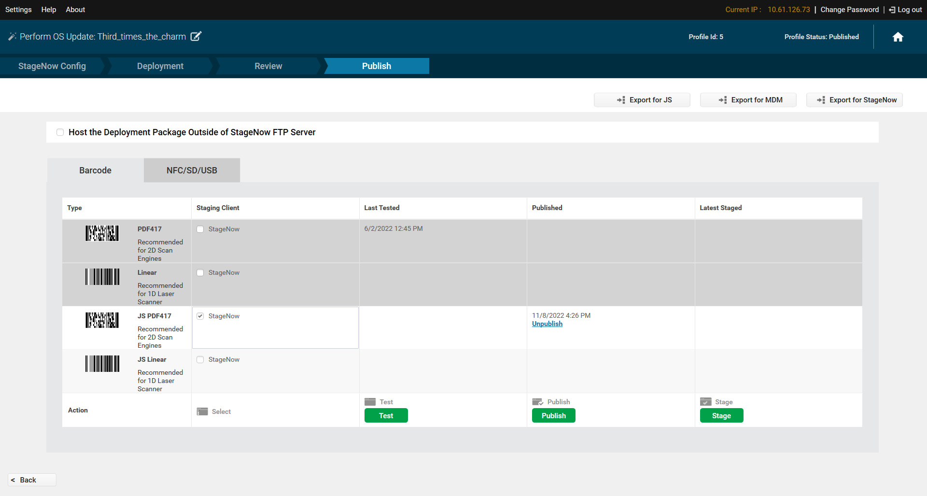The image size is (927, 496).
Task: Click the Export for JS button
Action: tap(642, 100)
